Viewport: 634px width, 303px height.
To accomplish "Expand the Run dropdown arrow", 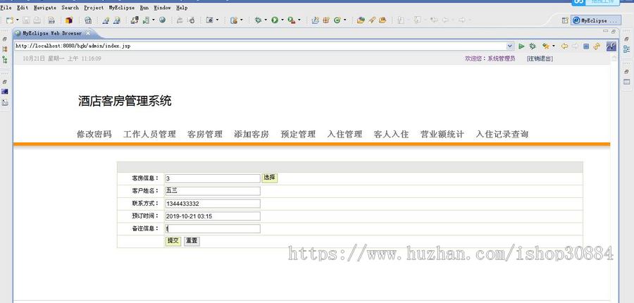I will (x=282, y=20).
